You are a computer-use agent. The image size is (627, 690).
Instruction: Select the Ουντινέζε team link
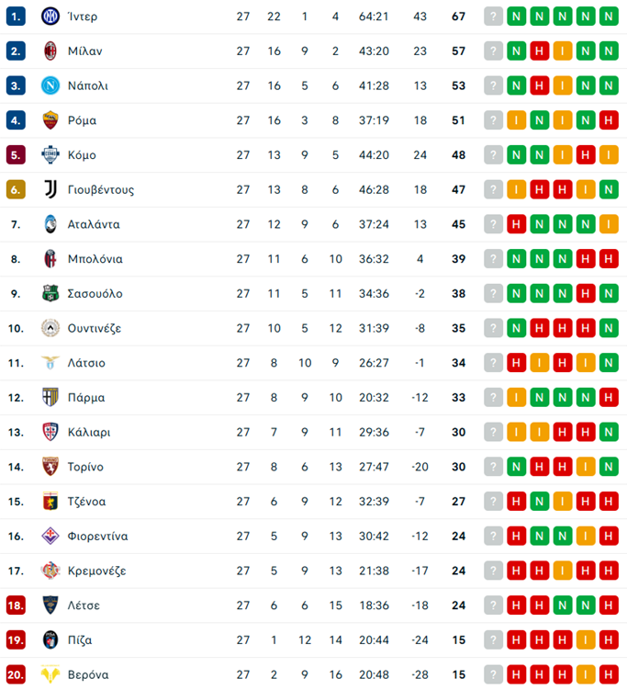point(95,328)
